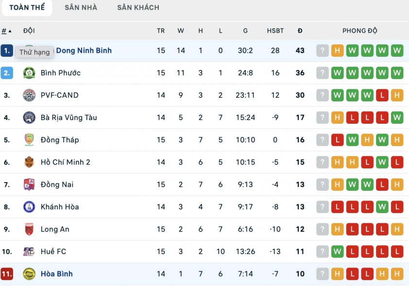Click the Đồng Nai team crest
This screenshot has height=286, width=409.
tap(29, 185)
